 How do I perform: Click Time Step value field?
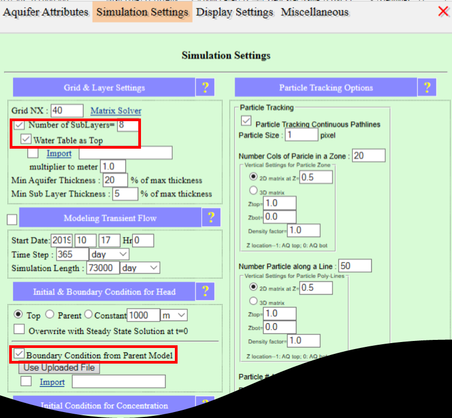(72, 254)
